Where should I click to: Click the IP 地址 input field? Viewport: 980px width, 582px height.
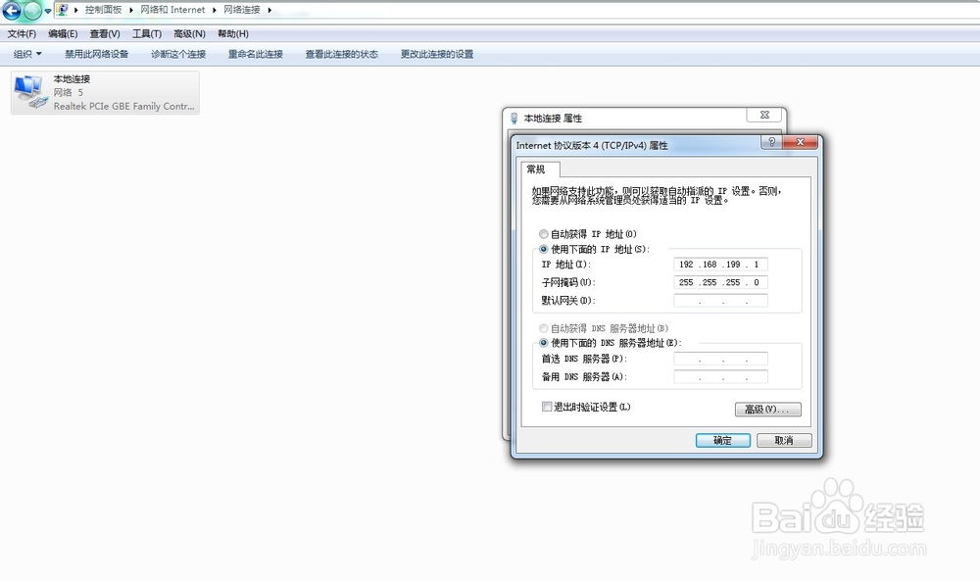[720, 265]
